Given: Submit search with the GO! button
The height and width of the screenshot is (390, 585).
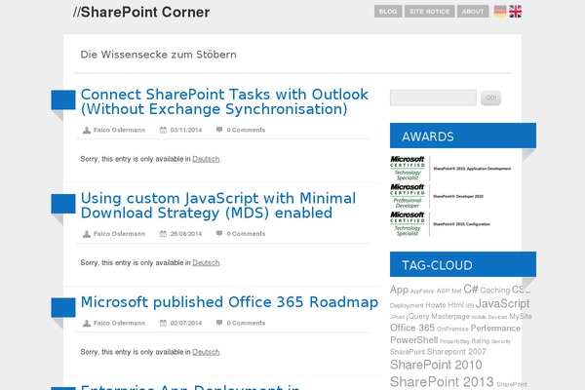Looking at the screenshot, I should pyautogui.click(x=490, y=97).
